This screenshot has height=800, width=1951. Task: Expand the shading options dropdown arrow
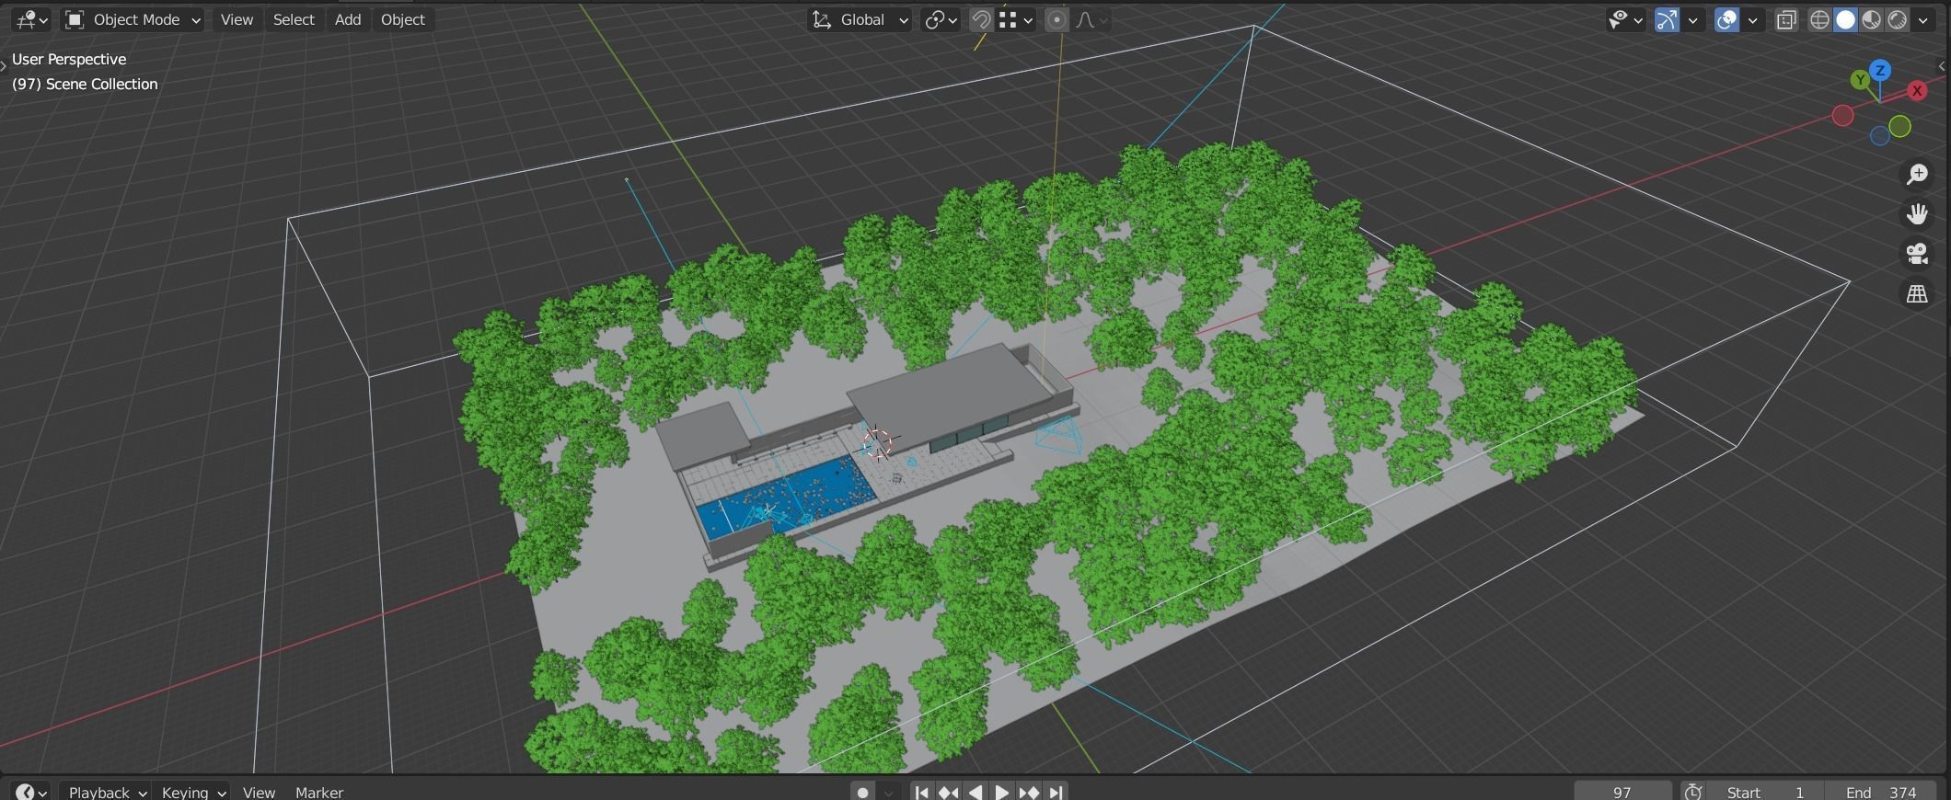(x=1922, y=19)
